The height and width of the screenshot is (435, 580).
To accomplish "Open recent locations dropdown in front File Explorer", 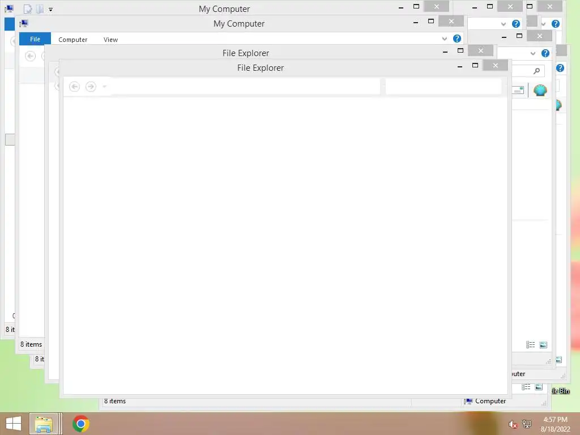I will [105, 87].
